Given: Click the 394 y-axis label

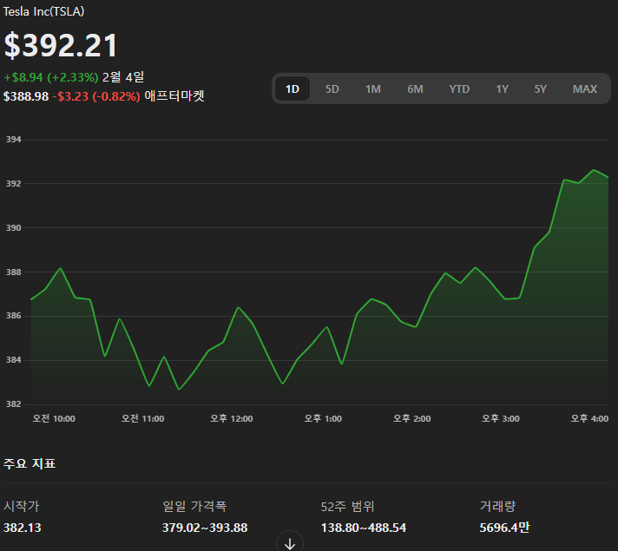Looking at the screenshot, I should tap(13, 140).
